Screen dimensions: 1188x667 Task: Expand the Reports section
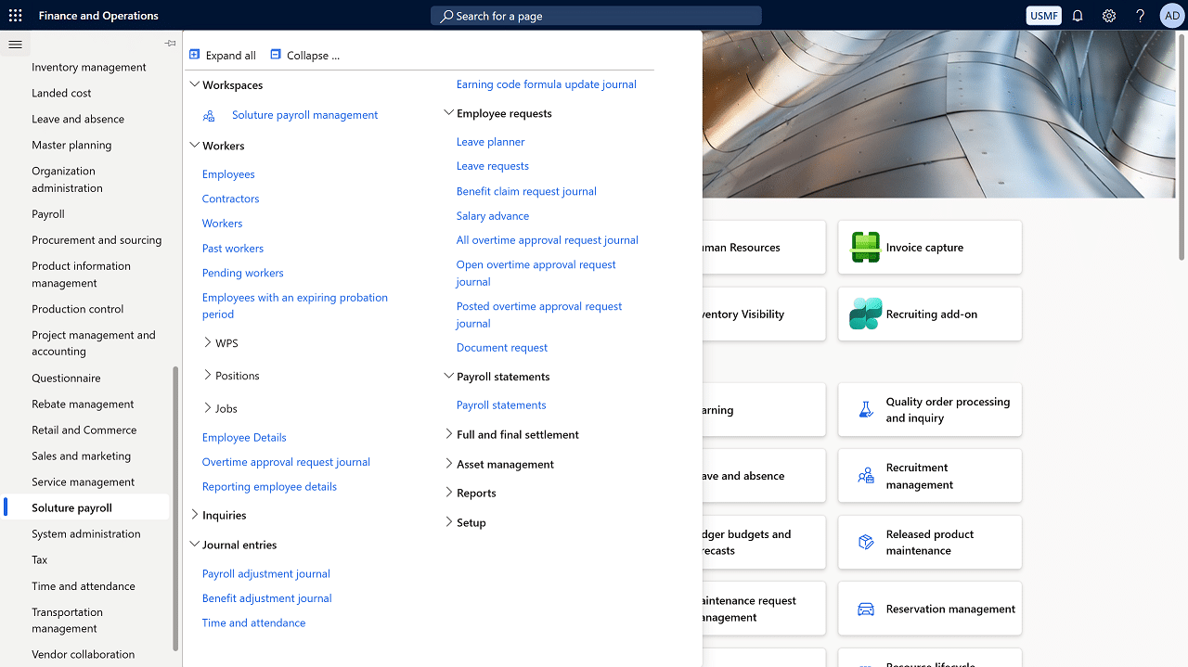pos(449,492)
